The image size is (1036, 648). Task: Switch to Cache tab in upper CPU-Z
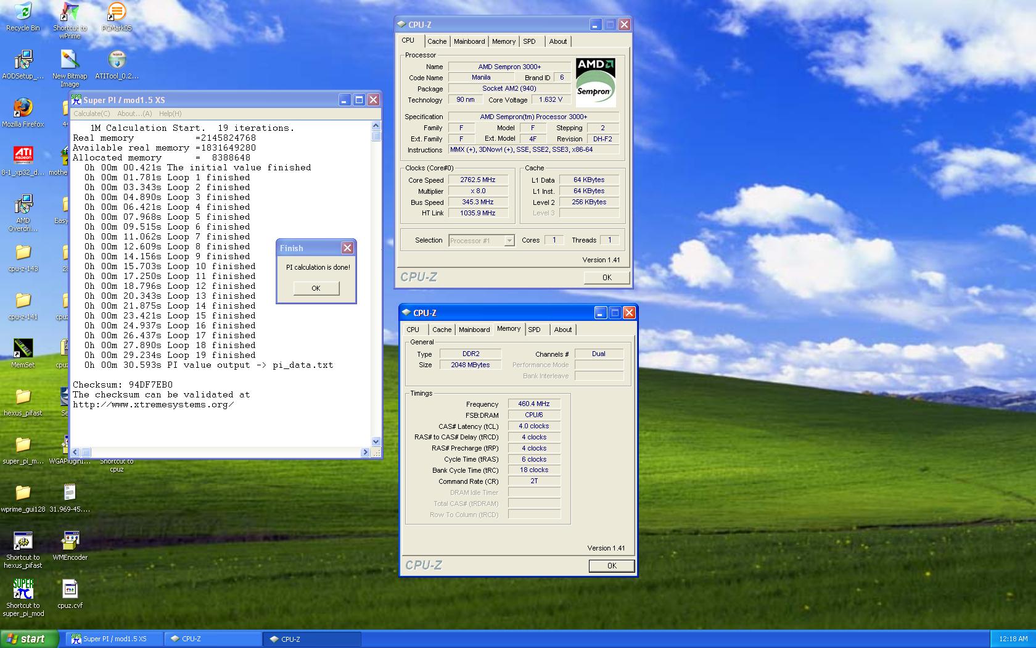437,41
